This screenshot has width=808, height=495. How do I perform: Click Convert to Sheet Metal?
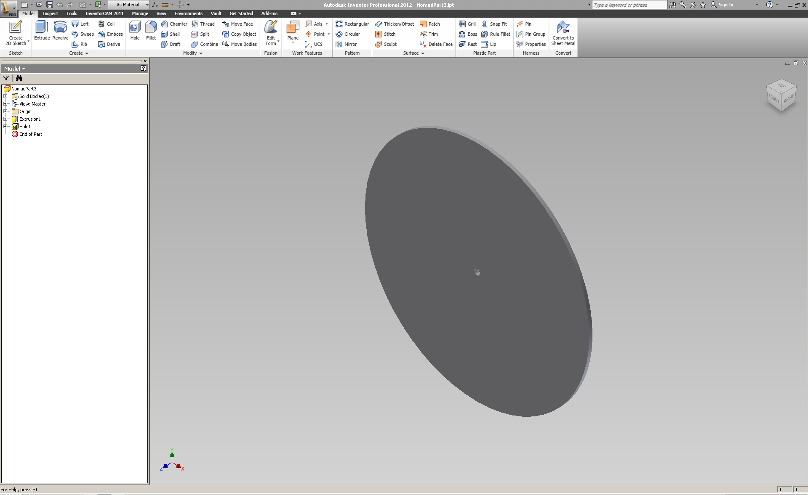pos(563,33)
